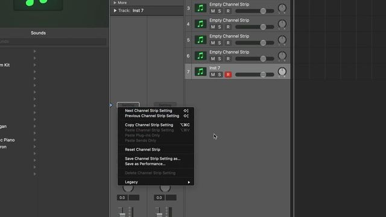Solo the Inst 7 track
The width and height of the screenshot is (386, 217).
tap(220, 75)
